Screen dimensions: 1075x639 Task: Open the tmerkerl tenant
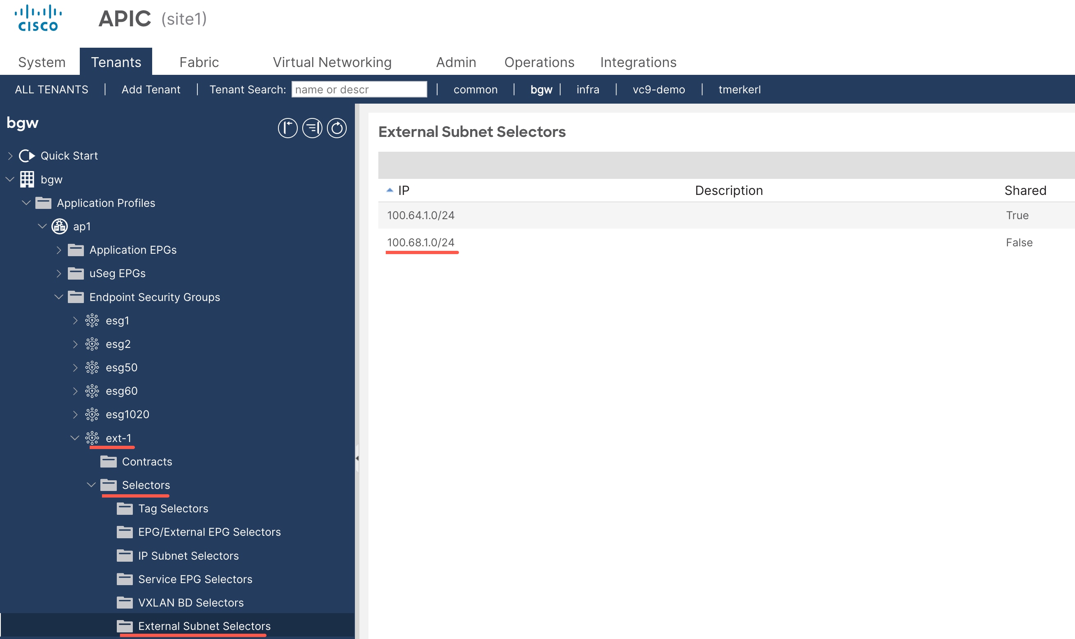739,90
